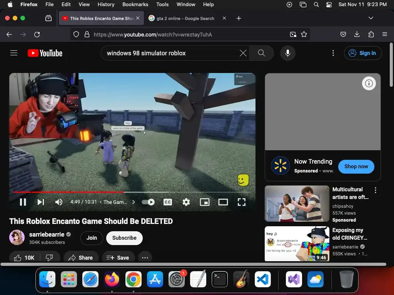Click the URL address bar

[190, 34]
